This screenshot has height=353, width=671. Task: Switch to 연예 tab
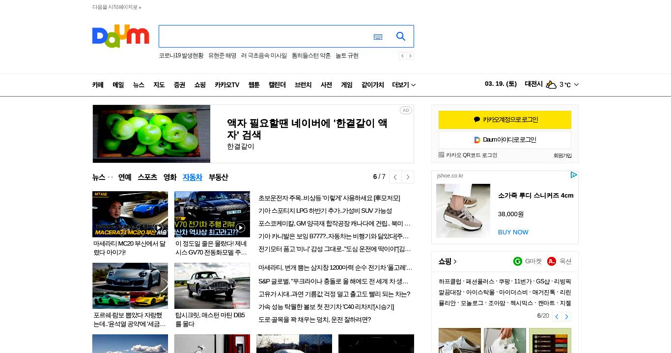(125, 177)
